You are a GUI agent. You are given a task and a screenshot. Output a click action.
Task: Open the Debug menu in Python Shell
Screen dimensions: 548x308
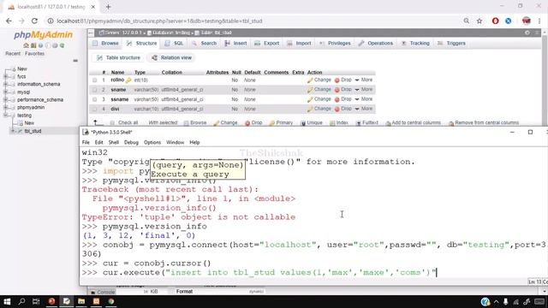tap(131, 143)
